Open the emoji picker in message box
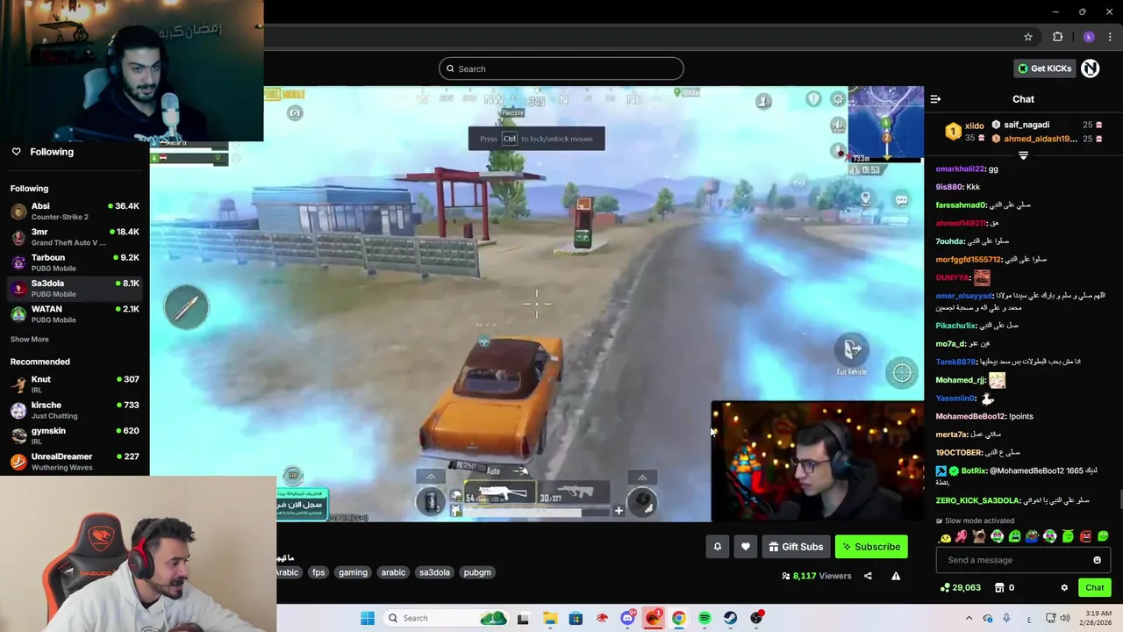The image size is (1123, 632). 1097,560
